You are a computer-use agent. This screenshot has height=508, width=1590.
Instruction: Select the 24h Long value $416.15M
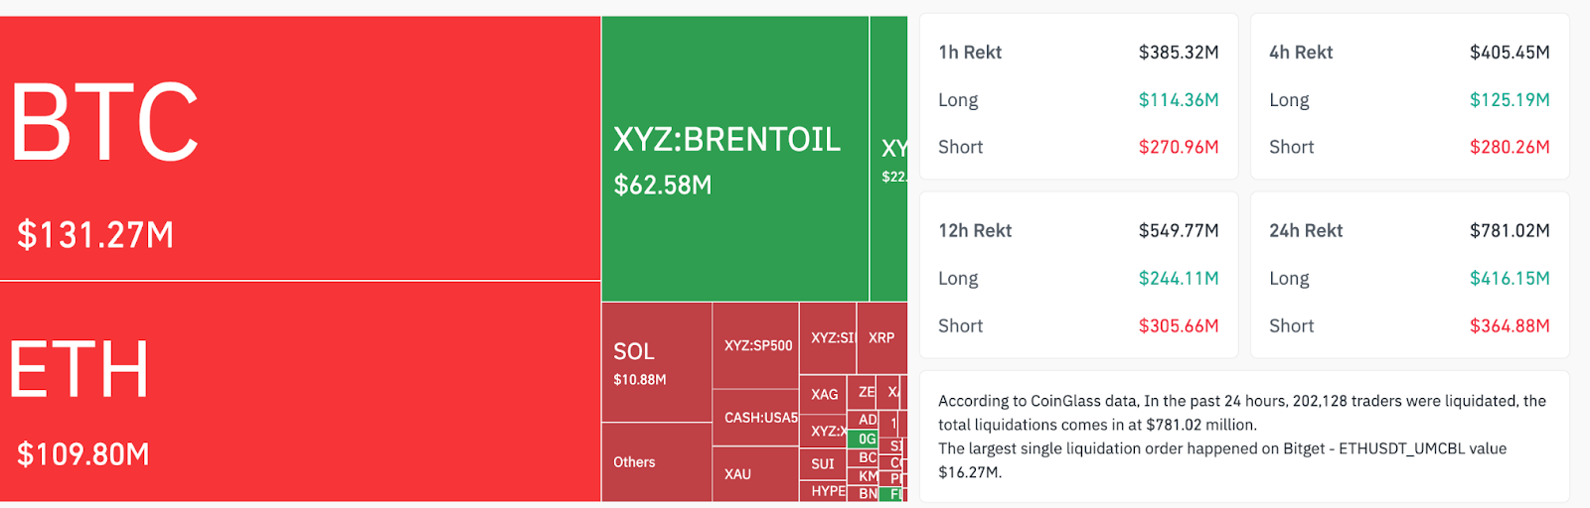click(1509, 279)
